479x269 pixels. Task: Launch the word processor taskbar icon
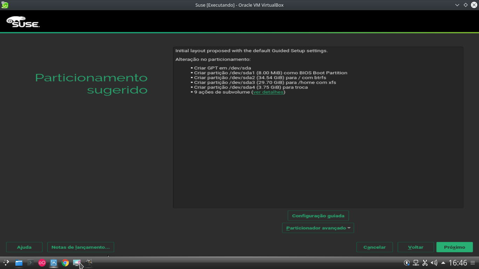53,263
